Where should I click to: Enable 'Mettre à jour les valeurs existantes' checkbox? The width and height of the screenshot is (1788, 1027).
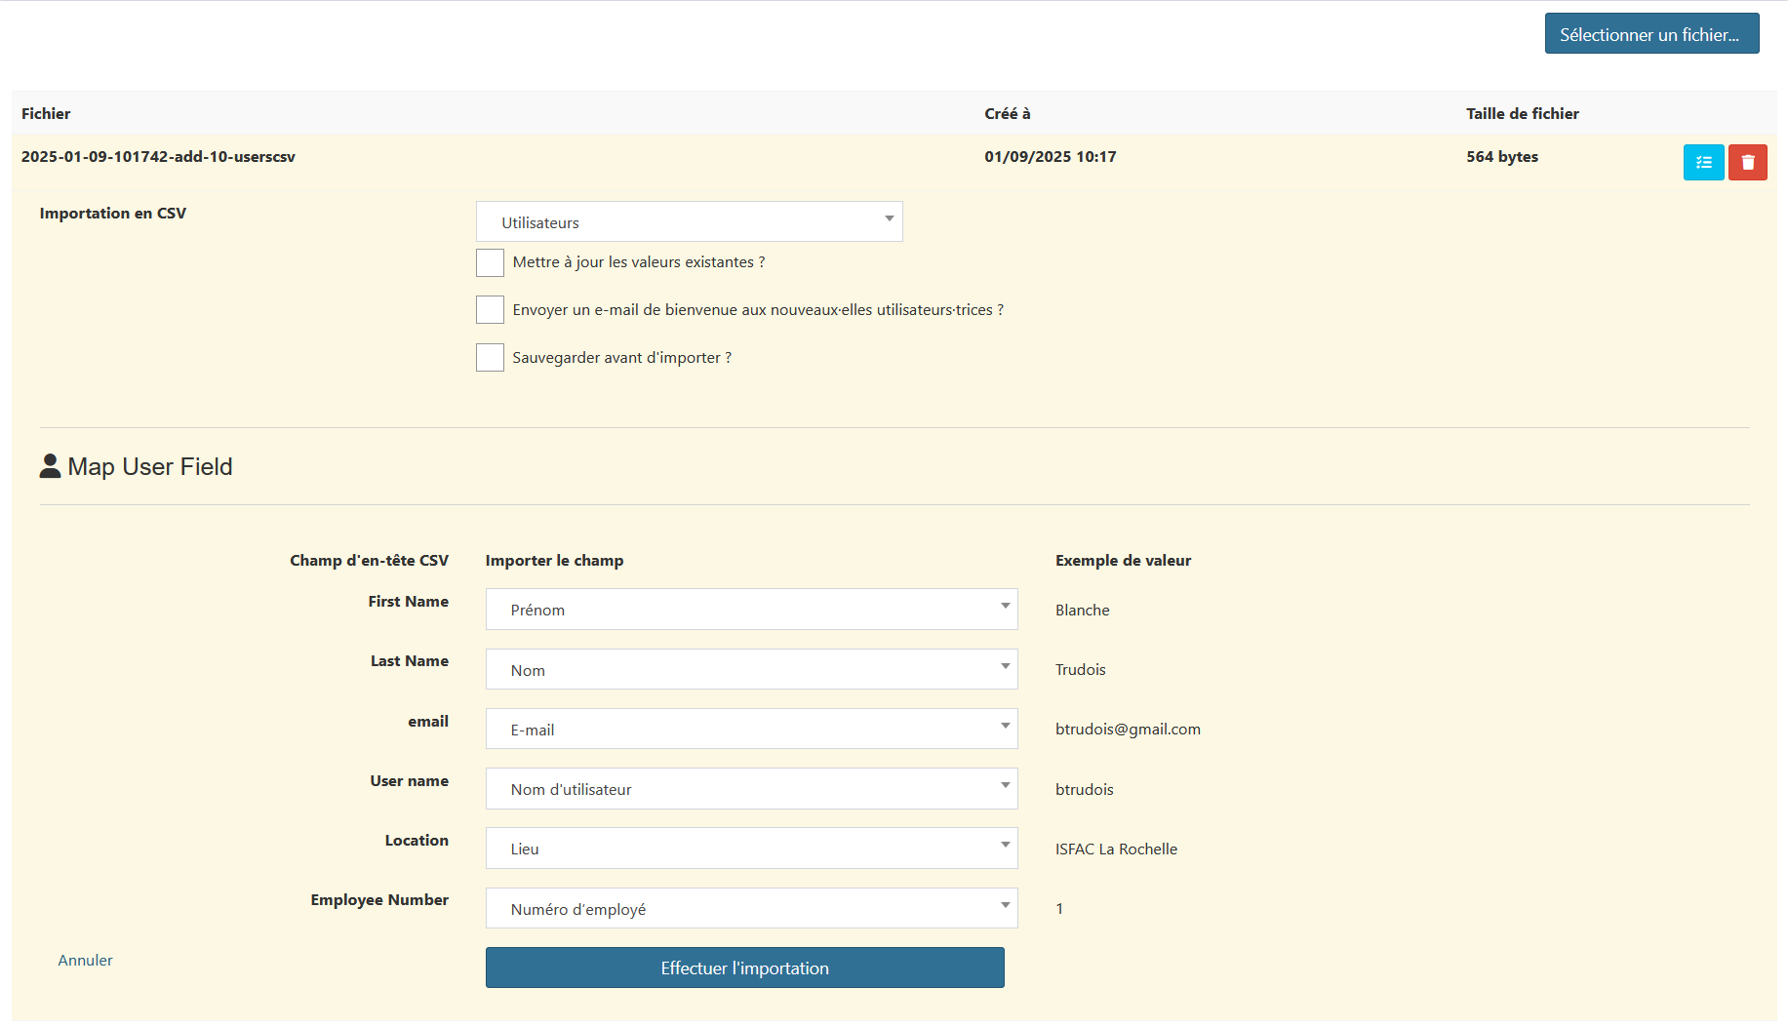490,262
